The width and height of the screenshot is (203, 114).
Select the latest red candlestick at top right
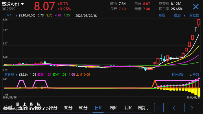[199, 23]
